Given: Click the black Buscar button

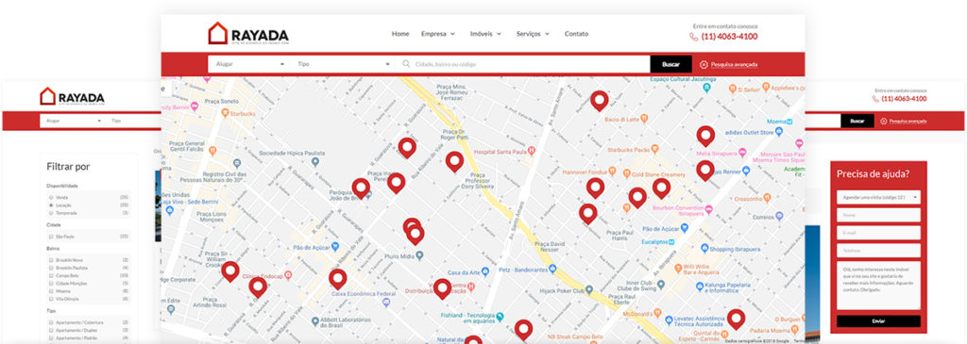Looking at the screenshot, I should click(670, 64).
